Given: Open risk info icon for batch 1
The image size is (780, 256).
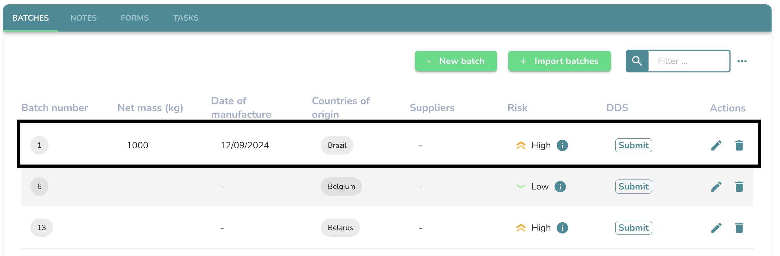Looking at the screenshot, I should [562, 145].
